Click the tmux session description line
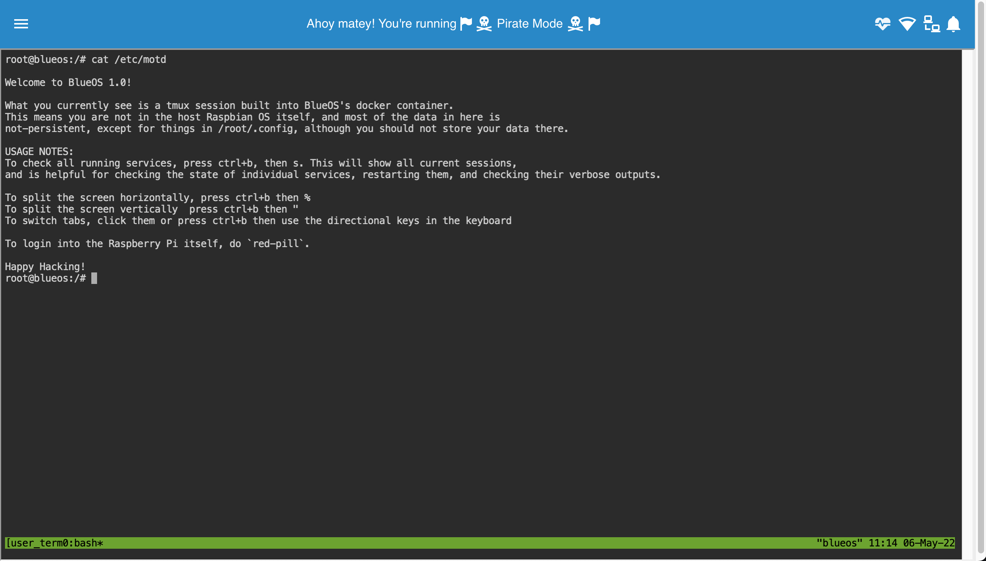The image size is (986, 561). (x=229, y=106)
